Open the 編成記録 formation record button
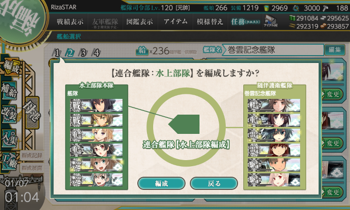 coord(32,156)
